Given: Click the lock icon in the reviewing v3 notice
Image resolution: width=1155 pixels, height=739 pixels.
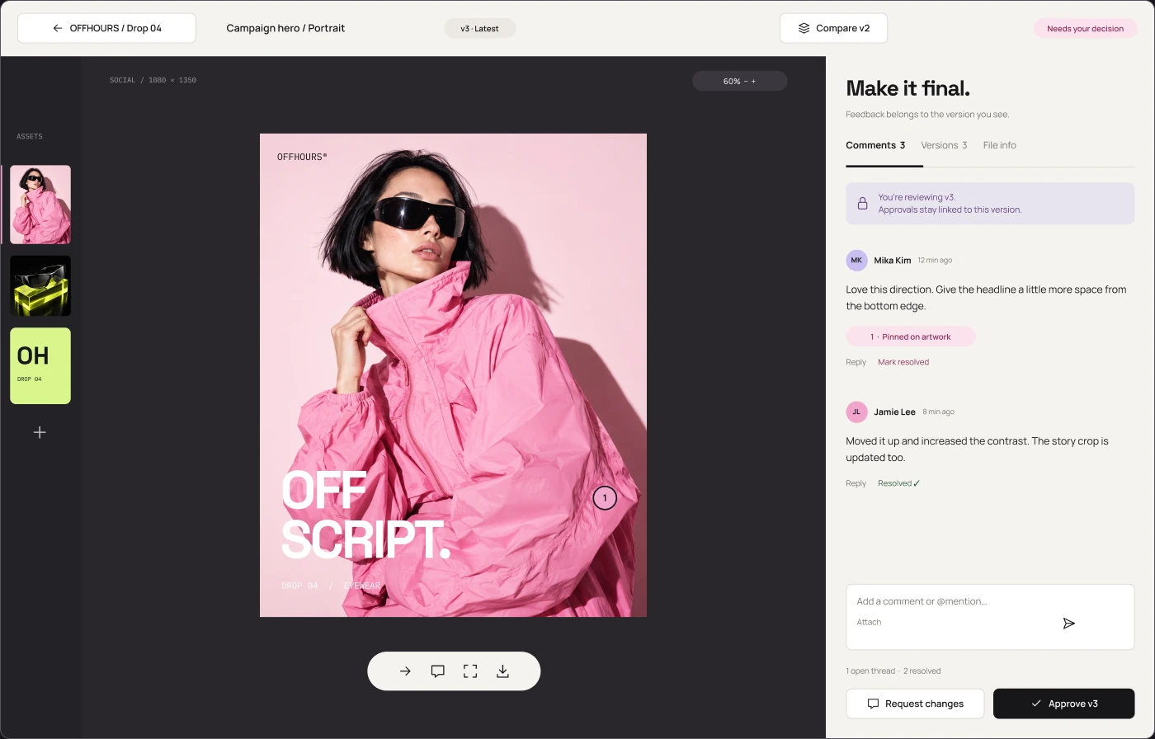Looking at the screenshot, I should (x=862, y=203).
